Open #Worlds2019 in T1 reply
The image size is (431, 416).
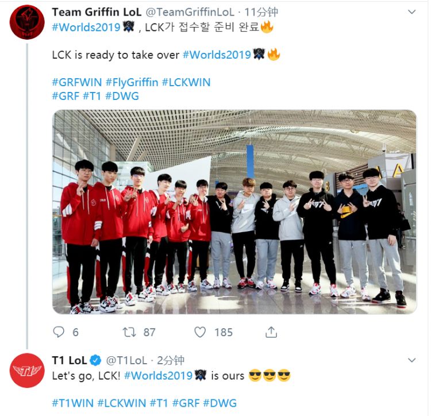[x=158, y=376]
